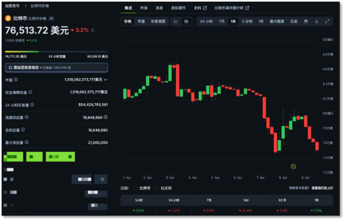Enable 比特币 comparison checkbox
345x221 pixels.
point(136,188)
